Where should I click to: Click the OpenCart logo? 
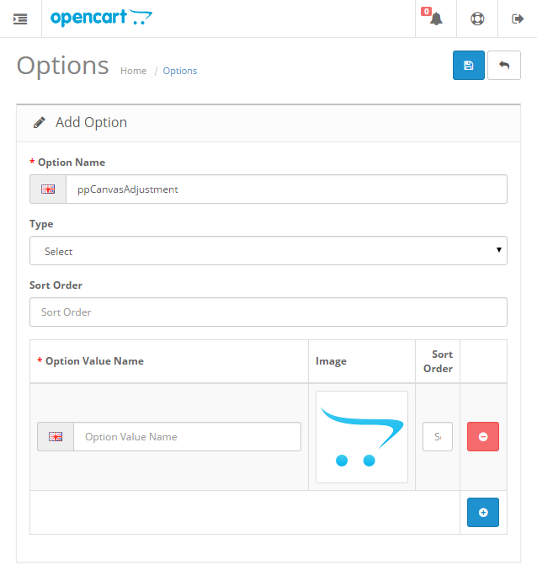pos(101,18)
